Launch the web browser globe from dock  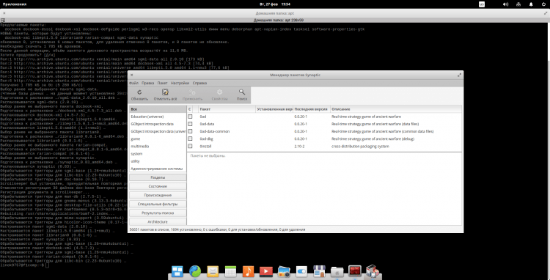[x=195, y=272]
